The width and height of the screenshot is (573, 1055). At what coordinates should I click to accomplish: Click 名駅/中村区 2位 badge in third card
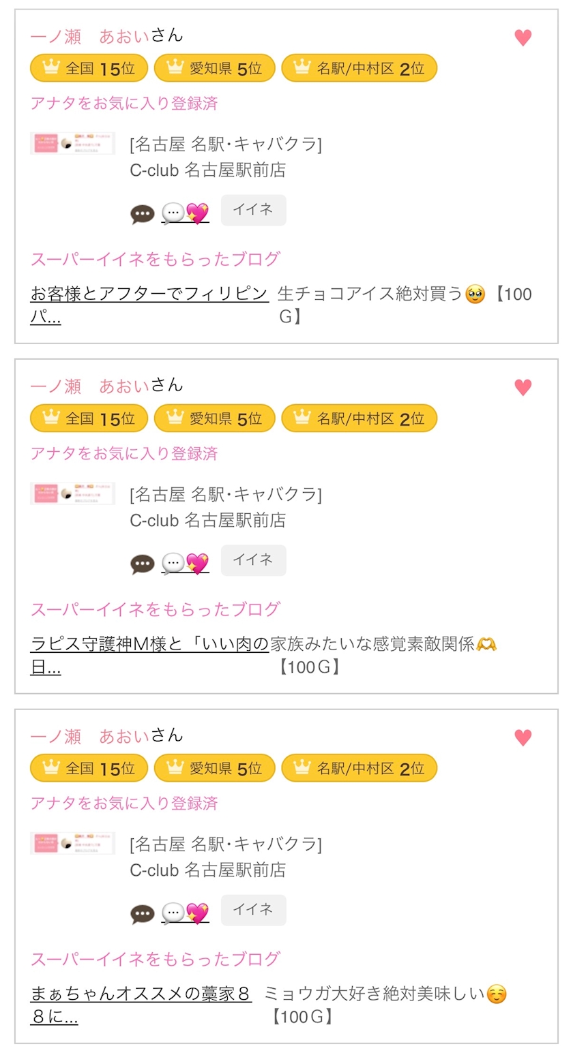click(x=359, y=768)
